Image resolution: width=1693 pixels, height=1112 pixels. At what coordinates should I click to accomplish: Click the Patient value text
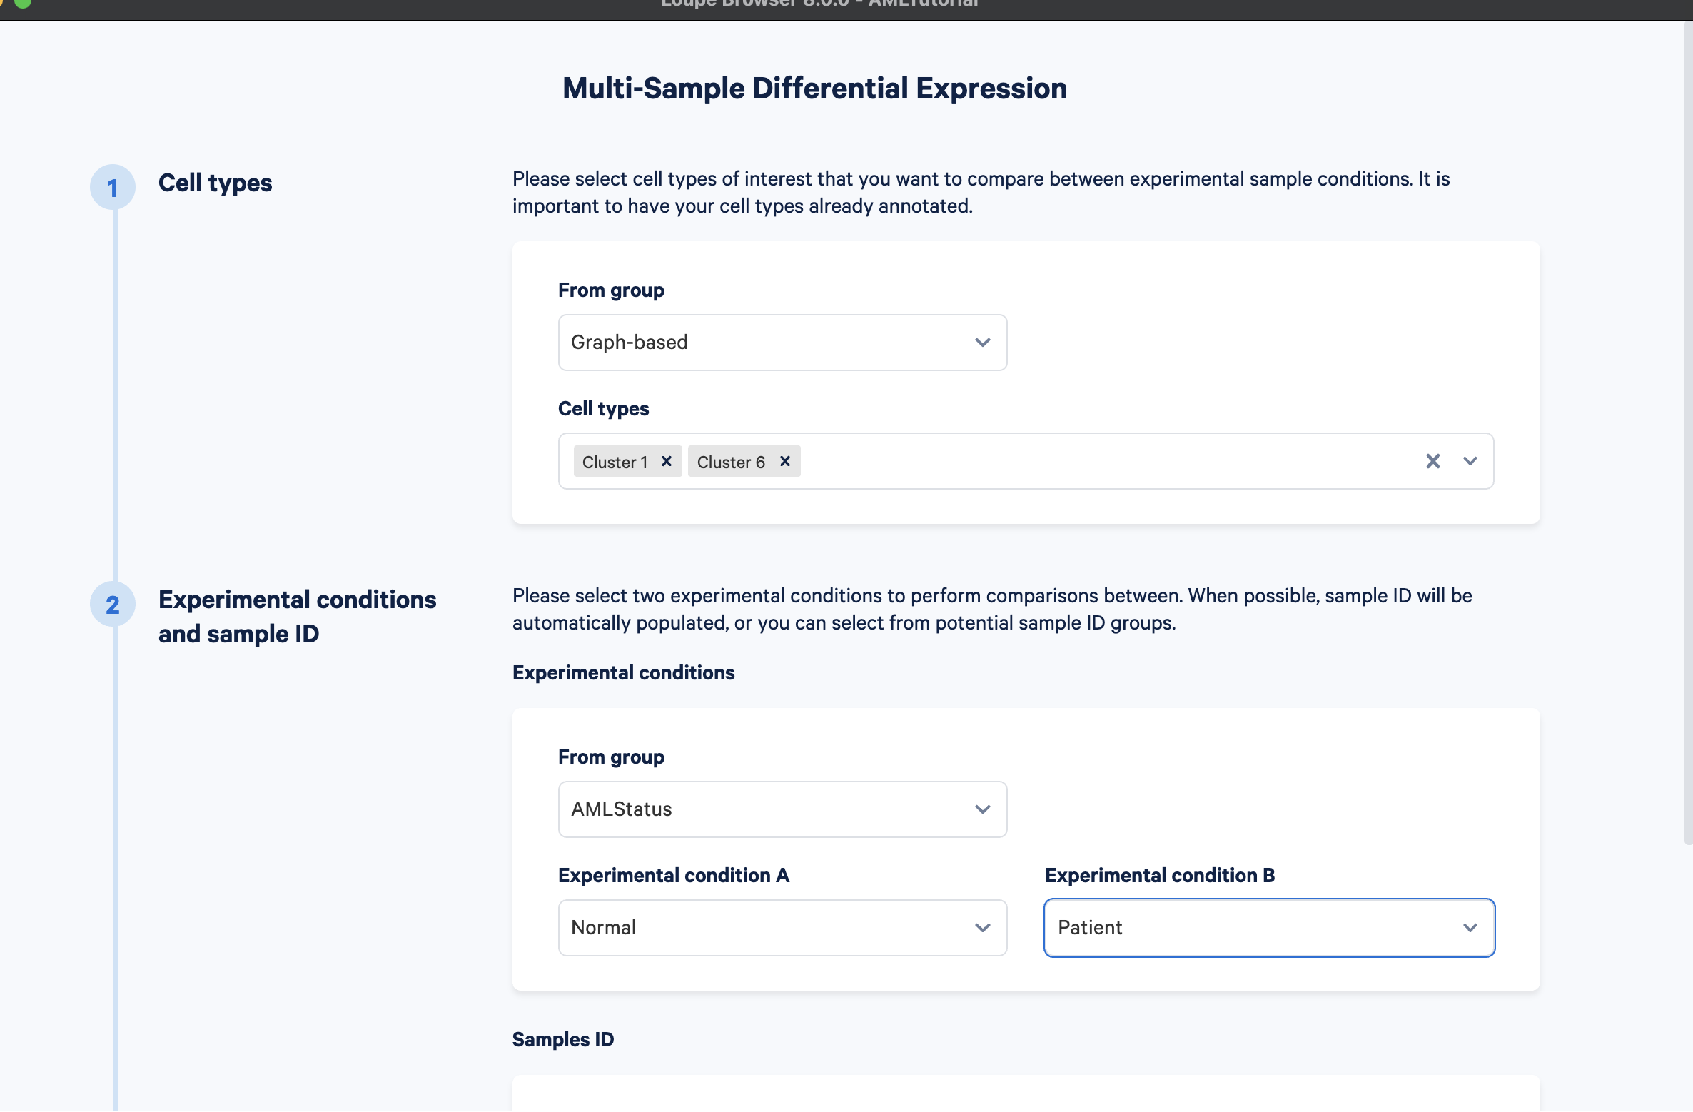[x=1090, y=928]
